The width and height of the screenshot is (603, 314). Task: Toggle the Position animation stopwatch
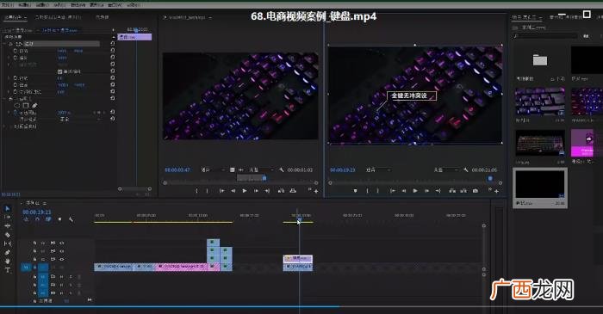16,51
